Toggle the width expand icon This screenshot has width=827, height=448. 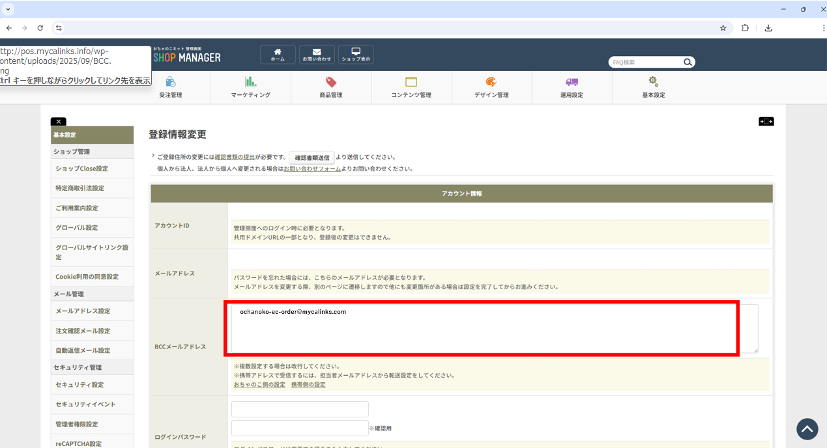766,122
